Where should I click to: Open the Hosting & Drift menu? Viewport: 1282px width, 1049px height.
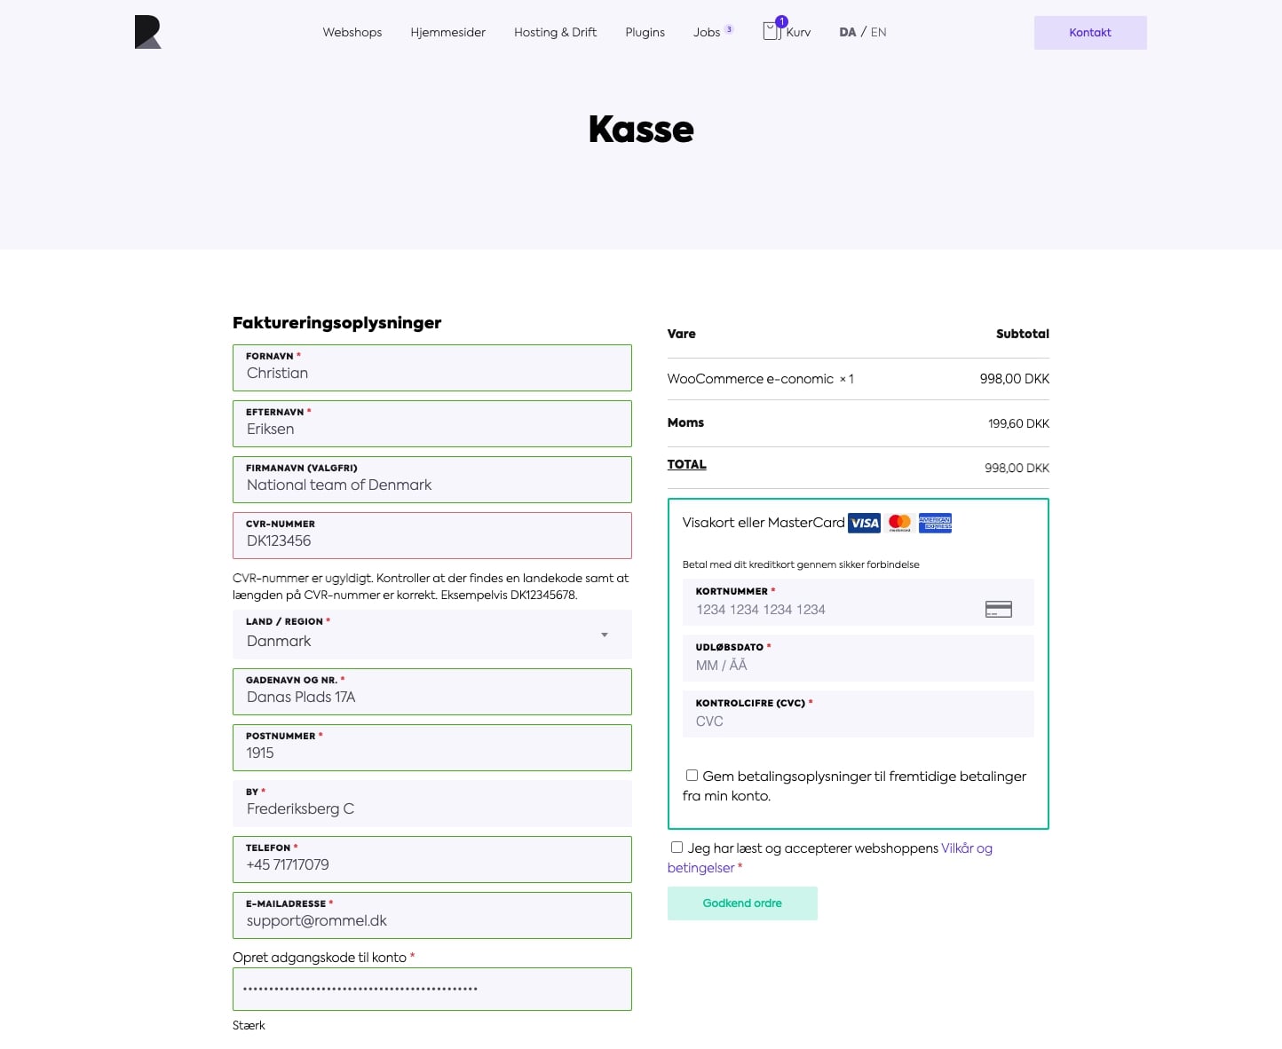tap(555, 32)
